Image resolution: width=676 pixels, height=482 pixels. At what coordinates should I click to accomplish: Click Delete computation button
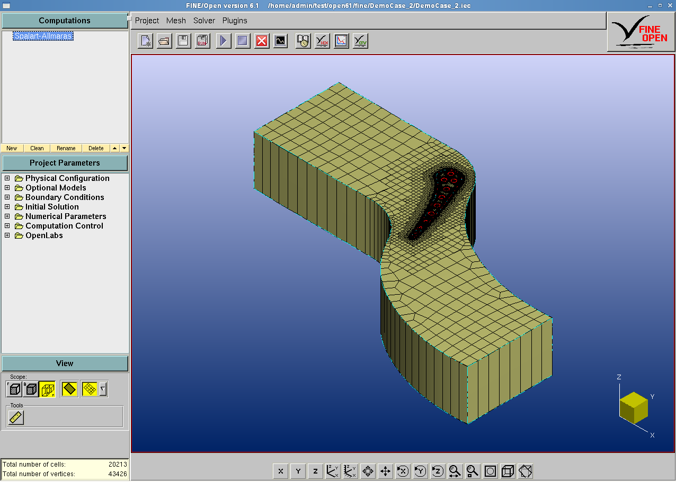pyautogui.click(x=96, y=148)
